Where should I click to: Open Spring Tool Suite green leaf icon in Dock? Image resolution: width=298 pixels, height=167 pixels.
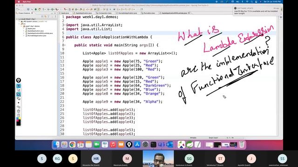tap(190, 145)
